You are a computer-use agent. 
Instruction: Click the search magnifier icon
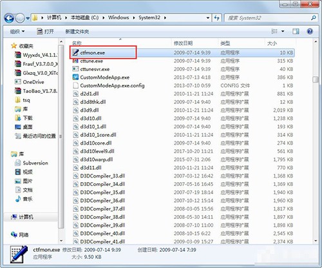314,18
